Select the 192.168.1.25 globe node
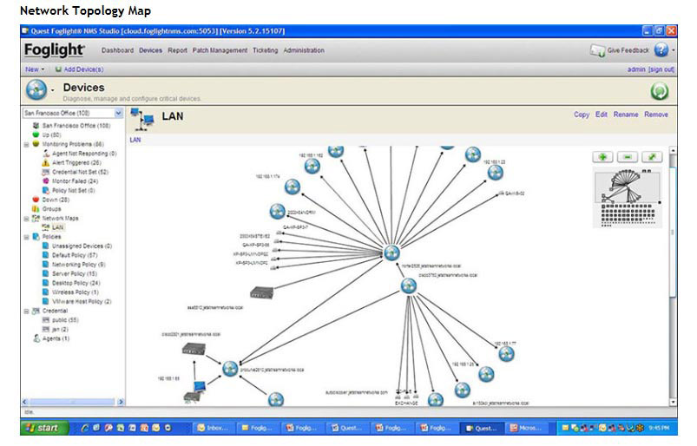The height and width of the screenshot is (446, 697). [486, 374]
